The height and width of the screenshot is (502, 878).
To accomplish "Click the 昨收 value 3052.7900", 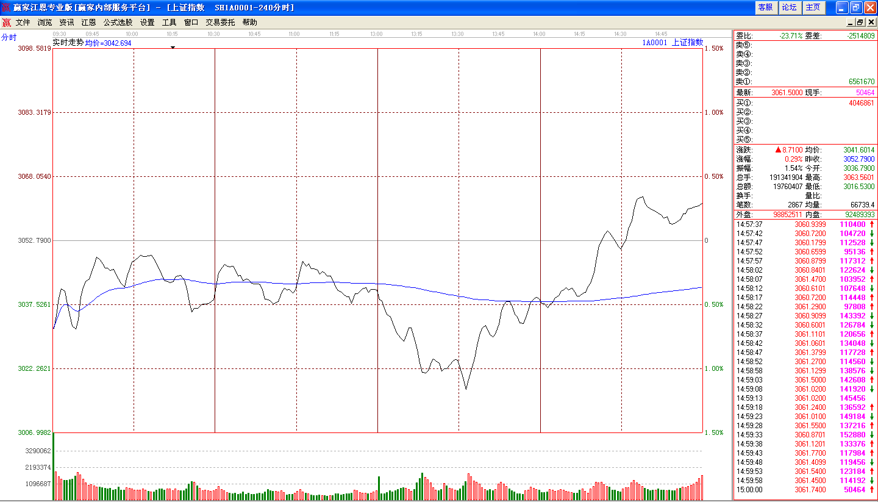I will pos(859,159).
